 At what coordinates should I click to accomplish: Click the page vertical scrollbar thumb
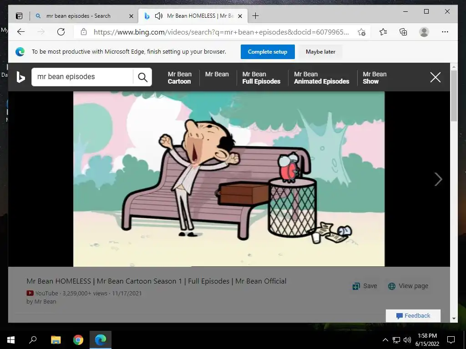[x=454, y=95]
